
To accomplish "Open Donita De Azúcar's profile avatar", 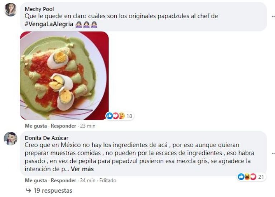I will click(x=10, y=139).
